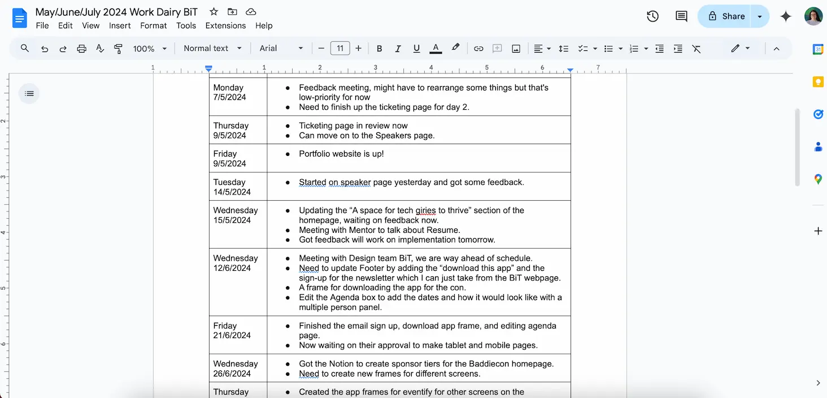The image size is (827, 398).
Task: Toggle italic formatting
Action: (x=398, y=49)
